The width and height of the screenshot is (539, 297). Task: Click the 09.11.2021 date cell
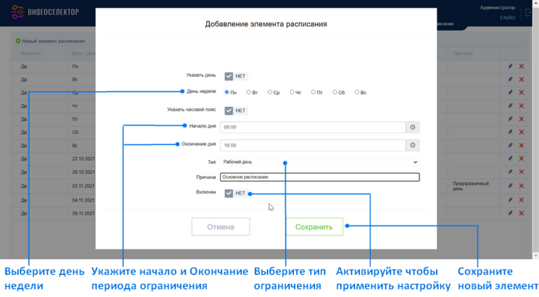tap(83, 213)
